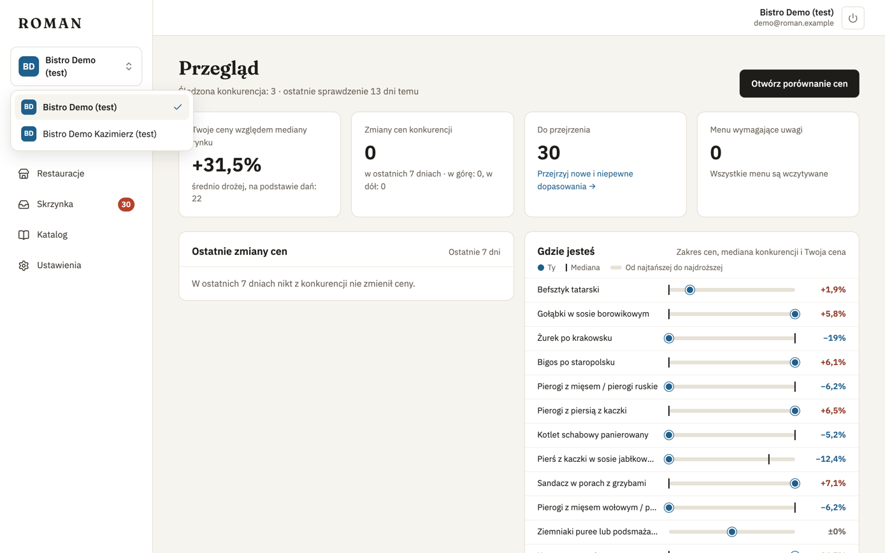The image size is (885, 553).
Task: Click the red 30 badge in Skrzynka
Action: (x=126, y=205)
